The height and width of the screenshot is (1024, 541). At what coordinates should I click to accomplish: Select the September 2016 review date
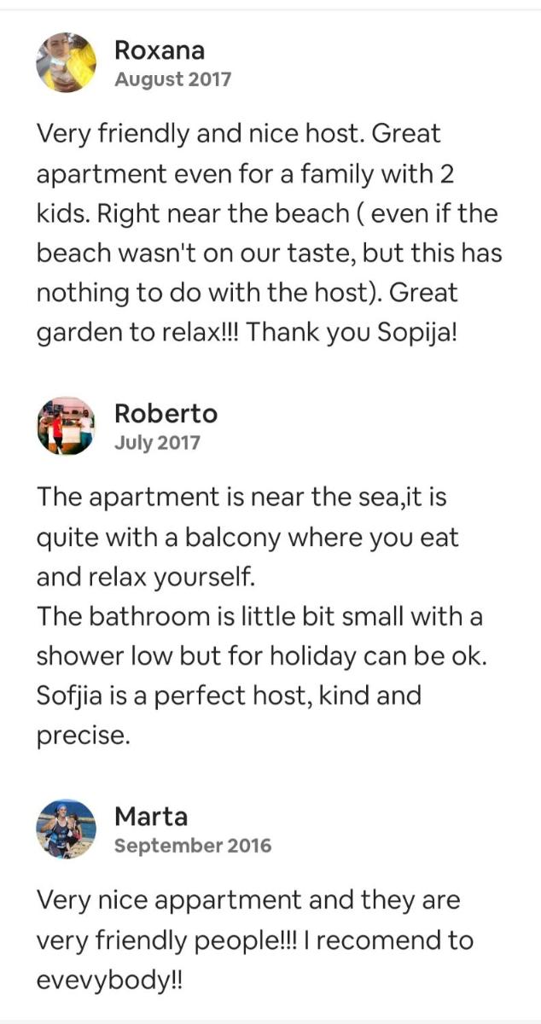pyautogui.click(x=193, y=846)
